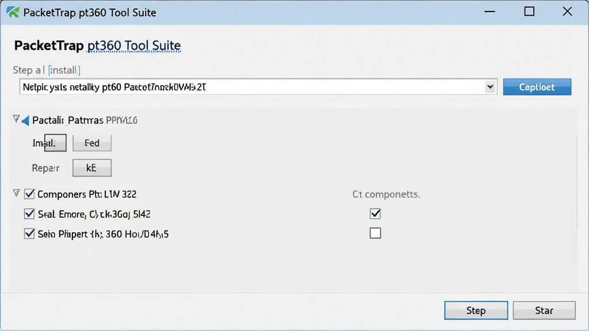
Task: Click the kE button next to Repair
Action: (x=92, y=168)
